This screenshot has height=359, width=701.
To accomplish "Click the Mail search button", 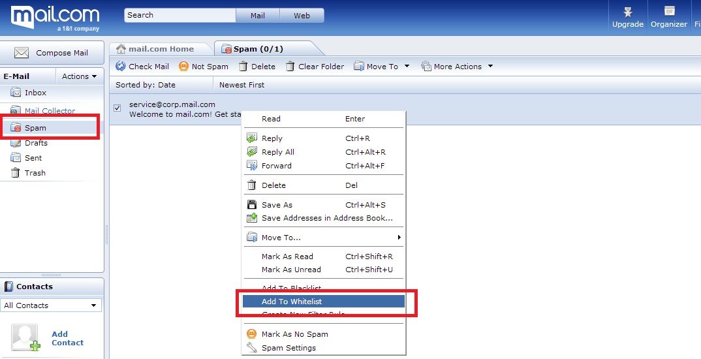I will pos(258,15).
